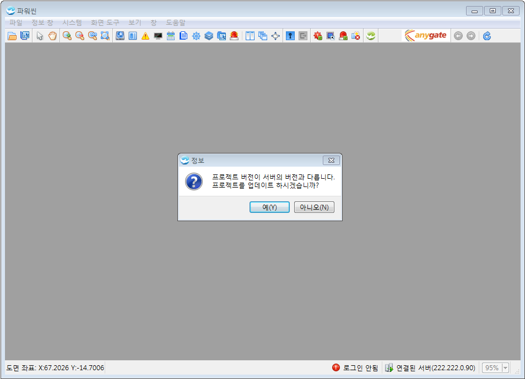This screenshot has width=525, height=379.
Task: Click the blue document page icon
Action: (x=183, y=36)
